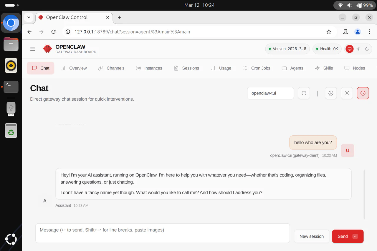Screen dimensions: 377x251
Task: Click the user avatar U
Action: pos(348,150)
